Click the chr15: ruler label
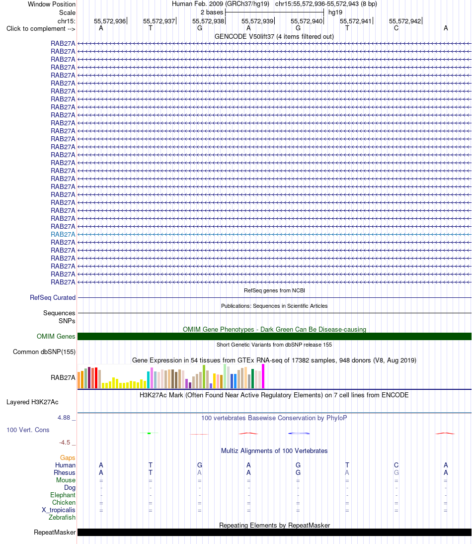 pos(67,21)
